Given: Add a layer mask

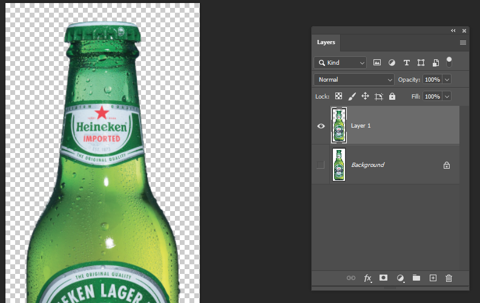Looking at the screenshot, I should click(383, 278).
